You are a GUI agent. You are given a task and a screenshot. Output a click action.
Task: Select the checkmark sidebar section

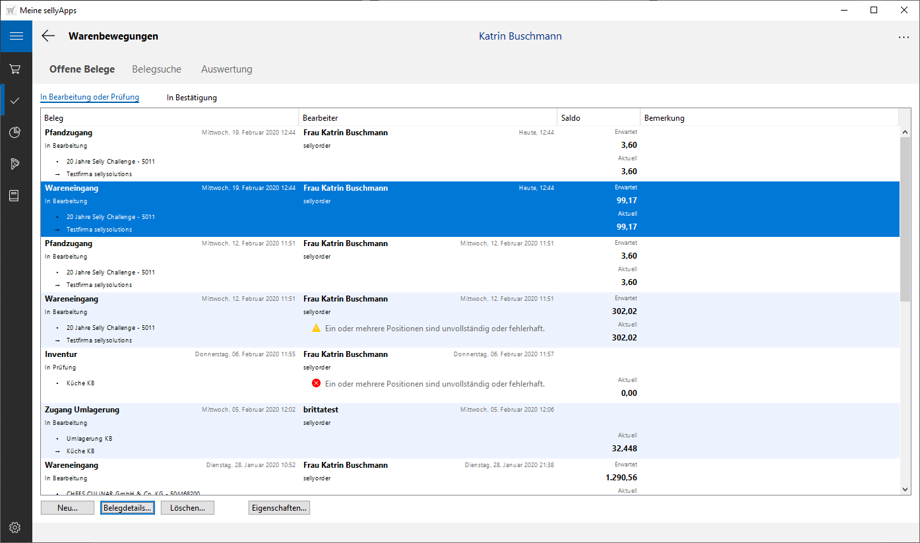[14, 100]
